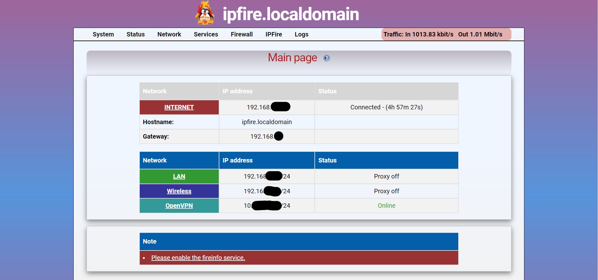
Task: Select the 'Connected - (4h 57m 27s)' status text
Action: (386, 107)
